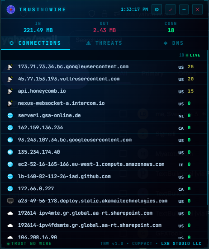209x249 pixels.
Task: Click CA country code on 162.159.136.234 row
Action: pos(181,128)
